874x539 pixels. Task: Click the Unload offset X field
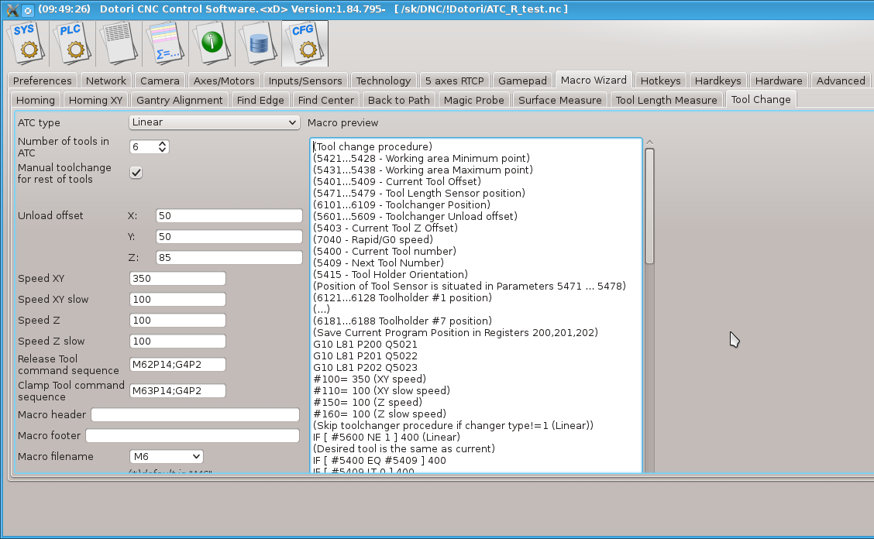[x=229, y=216]
